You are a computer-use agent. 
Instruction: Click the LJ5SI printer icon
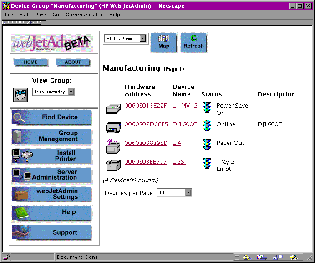click(112, 164)
